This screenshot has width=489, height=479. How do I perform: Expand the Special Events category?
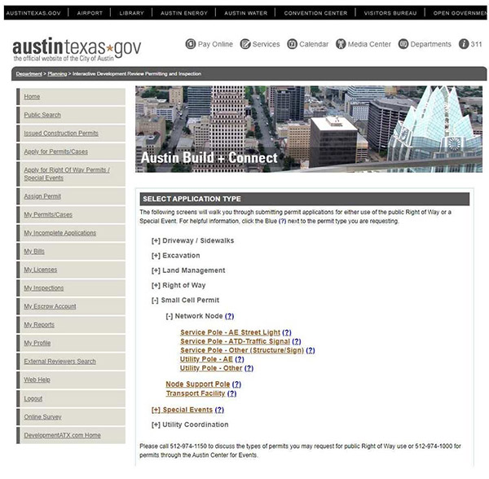(x=156, y=410)
